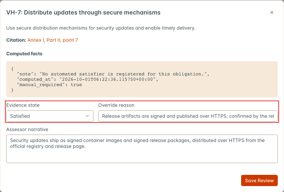This screenshot has width=284, height=192.
Task: Click the Override reason field label
Action: pos(116,105)
